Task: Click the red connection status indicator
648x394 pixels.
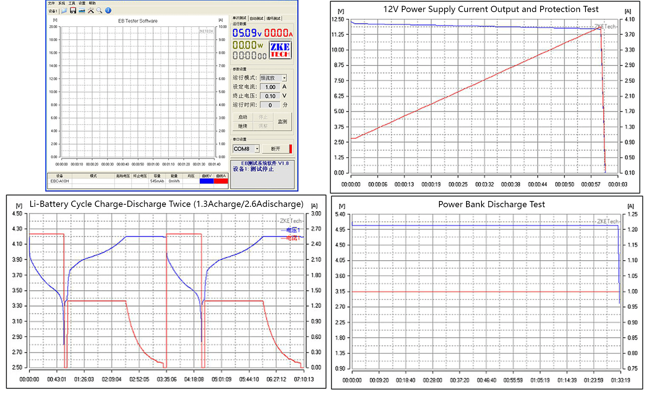Action: 290,149
